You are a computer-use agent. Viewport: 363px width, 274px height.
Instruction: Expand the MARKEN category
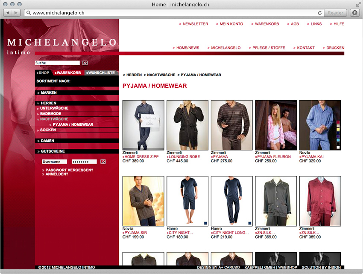76,92
